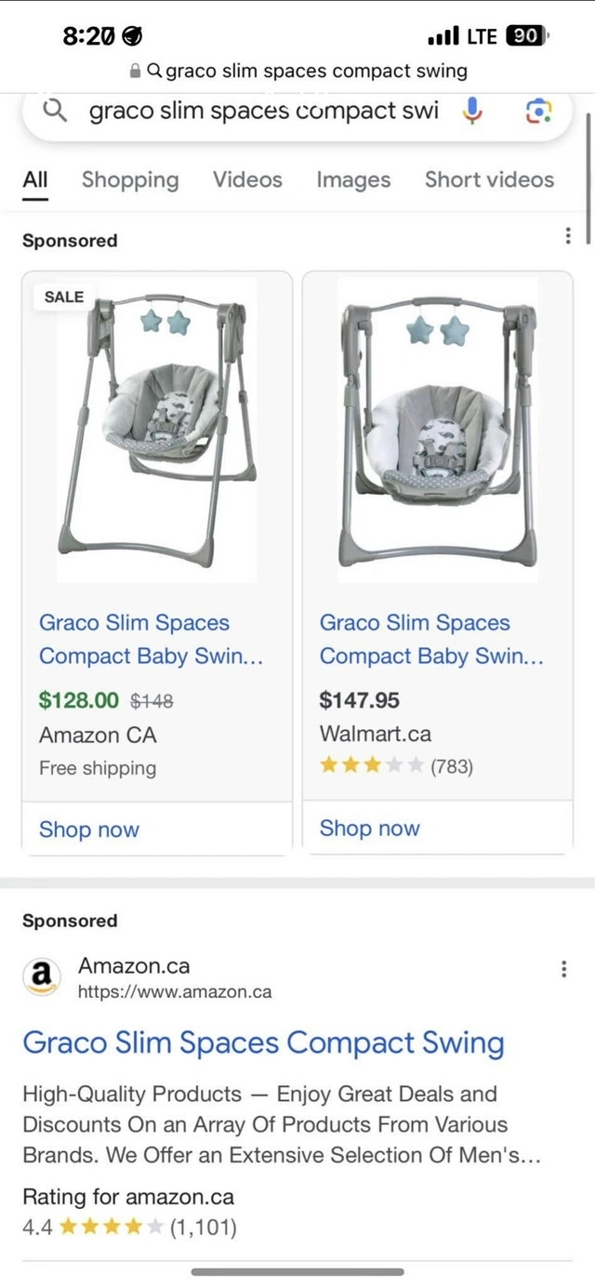Image resolution: width=595 pixels, height=1287 pixels.
Task: Tap the Walmart.ca baby swing image
Action: click(x=438, y=430)
